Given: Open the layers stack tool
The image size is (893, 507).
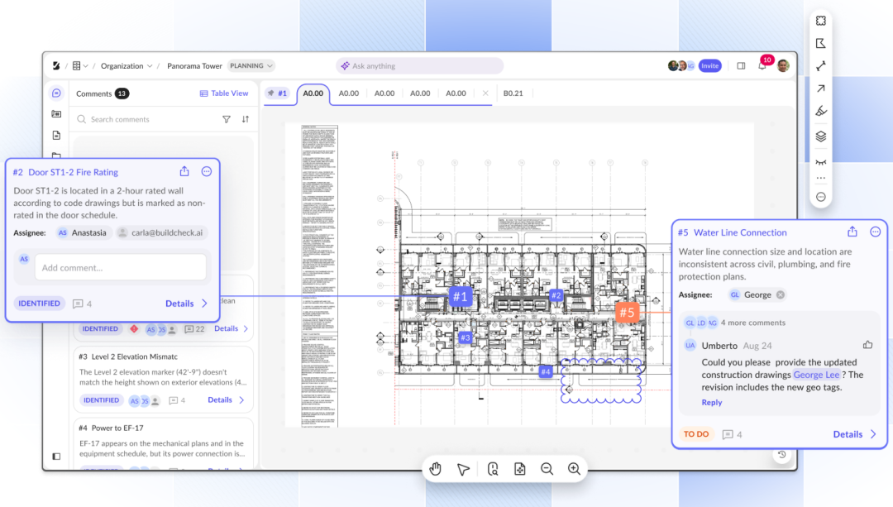Looking at the screenshot, I should 820,136.
